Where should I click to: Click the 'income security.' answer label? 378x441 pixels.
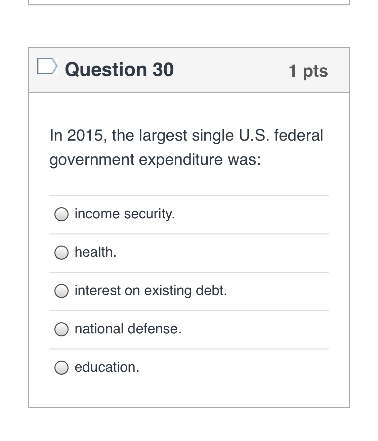(x=125, y=214)
